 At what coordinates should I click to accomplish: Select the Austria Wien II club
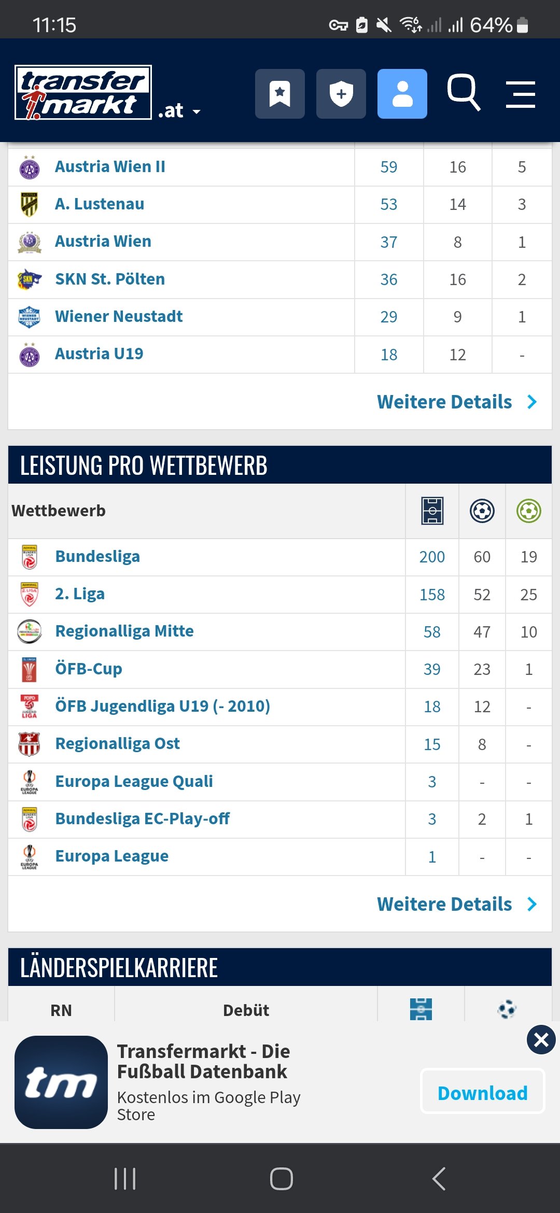coord(110,166)
